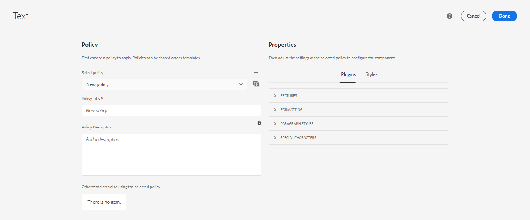Click the Cancel button
Screen dimensions: 530x220
pos(473,16)
